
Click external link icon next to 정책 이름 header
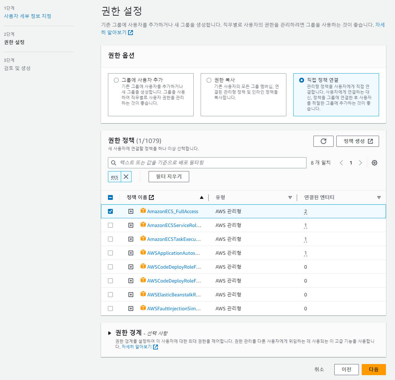(x=151, y=197)
